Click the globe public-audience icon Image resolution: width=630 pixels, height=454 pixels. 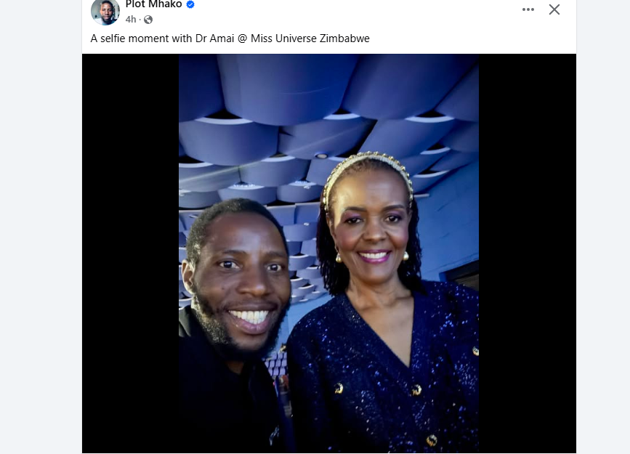point(148,20)
